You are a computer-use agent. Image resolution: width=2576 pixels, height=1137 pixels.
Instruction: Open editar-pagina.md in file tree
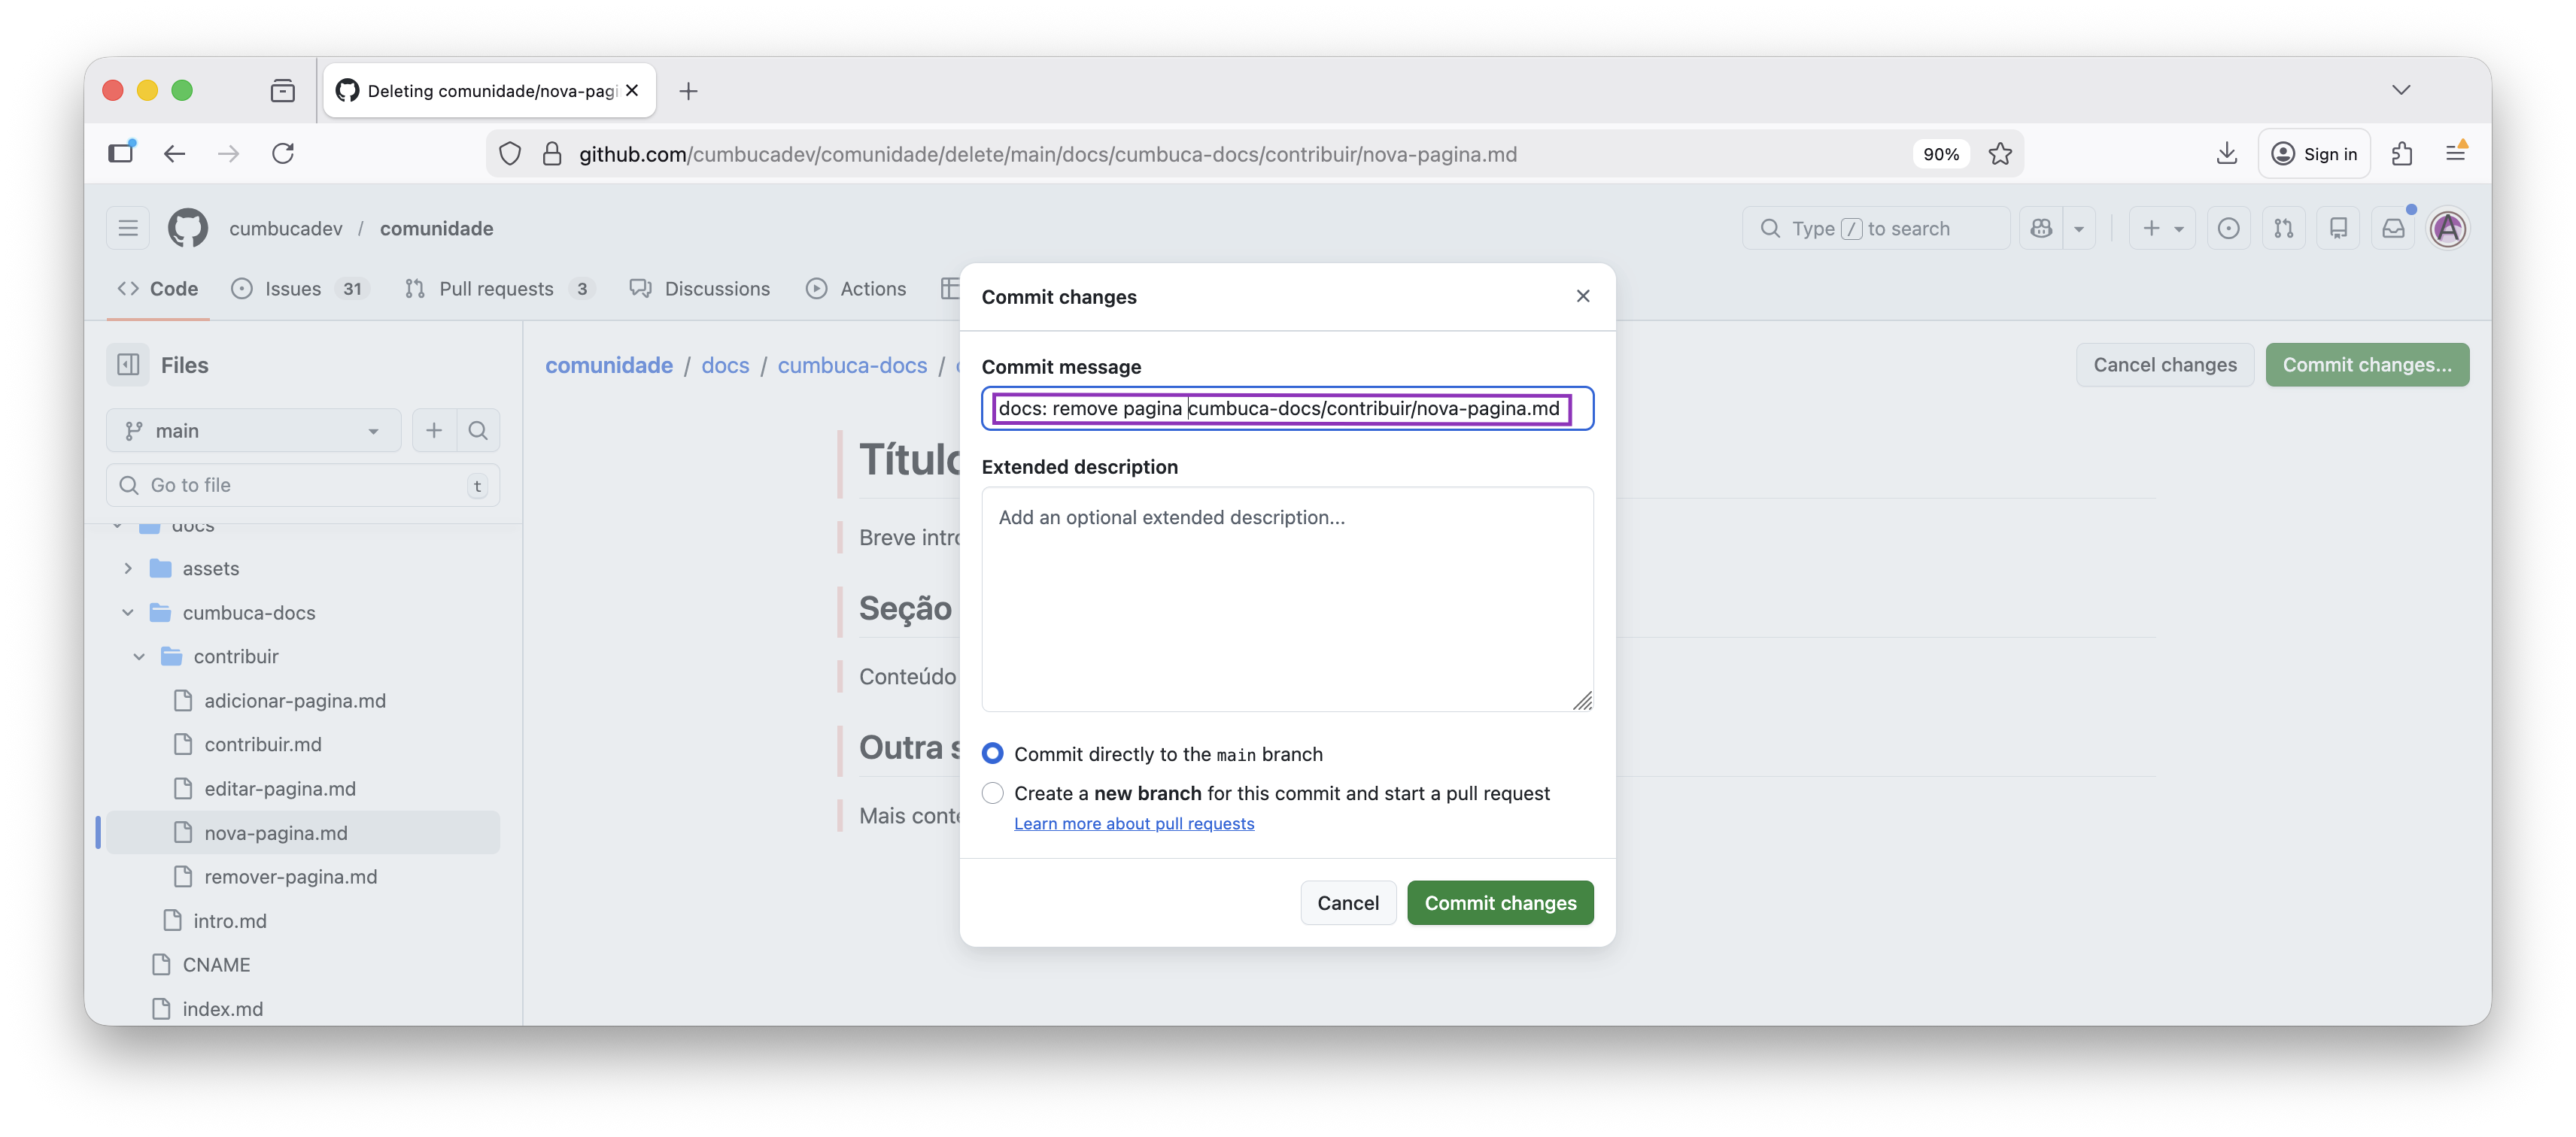click(280, 788)
